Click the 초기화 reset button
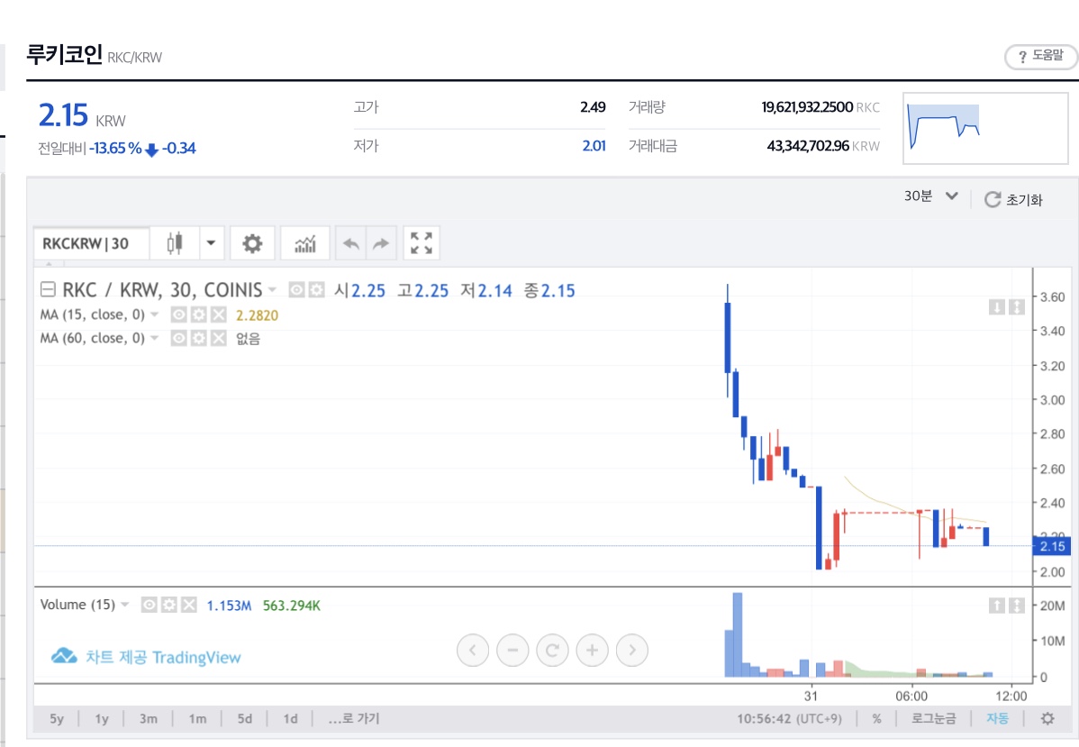 pos(1013,200)
